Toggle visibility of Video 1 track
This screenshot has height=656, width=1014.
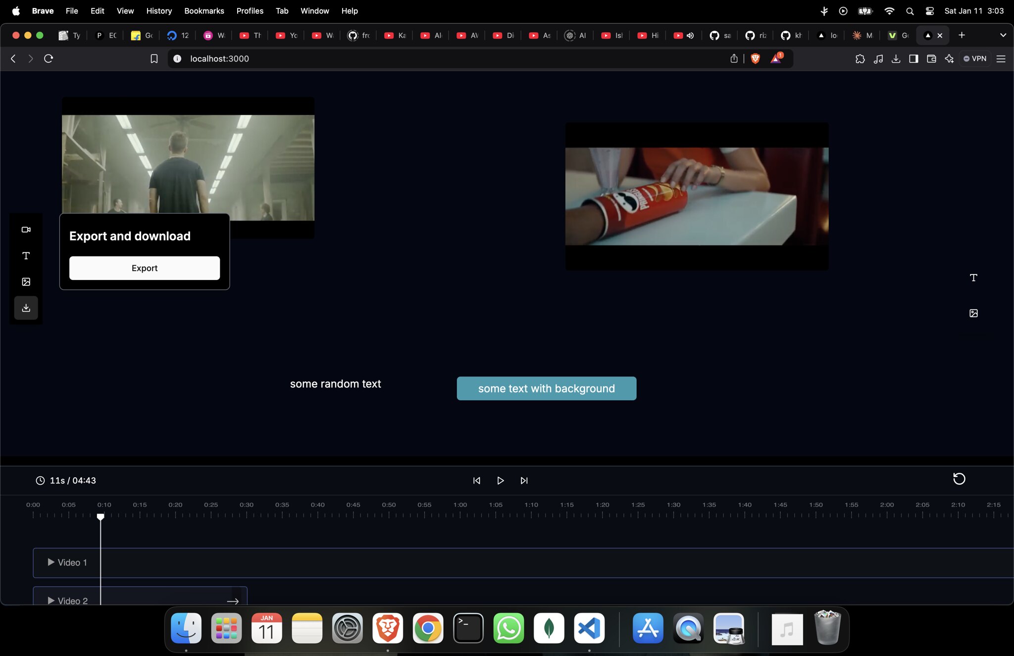pos(51,562)
